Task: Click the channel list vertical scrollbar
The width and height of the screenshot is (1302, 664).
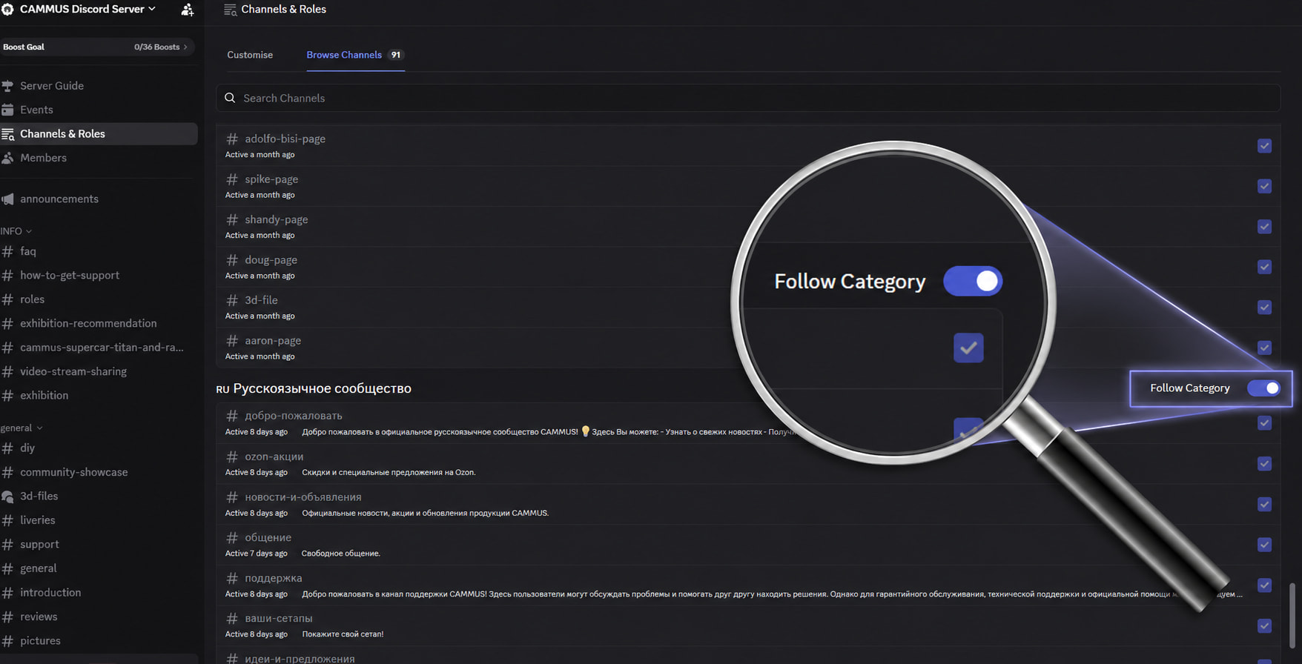Action: coord(1293,615)
